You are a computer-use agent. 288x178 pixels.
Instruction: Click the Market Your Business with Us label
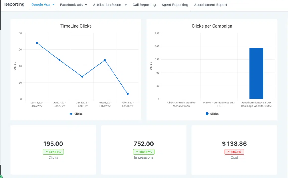coord(219,104)
